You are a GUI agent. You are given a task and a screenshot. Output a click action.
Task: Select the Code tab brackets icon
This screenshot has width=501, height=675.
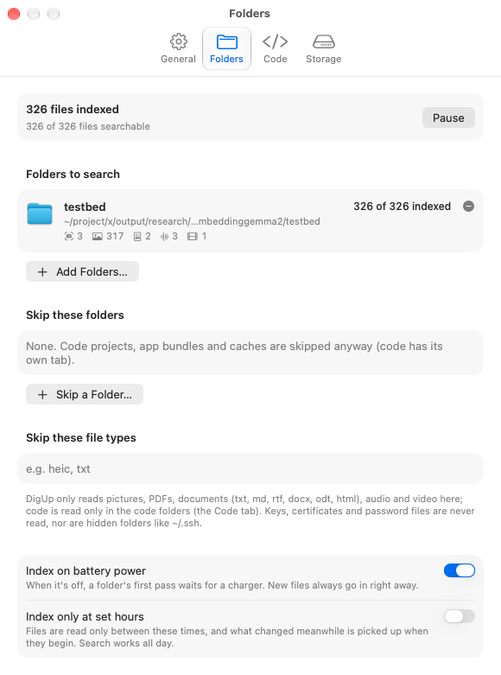click(275, 41)
